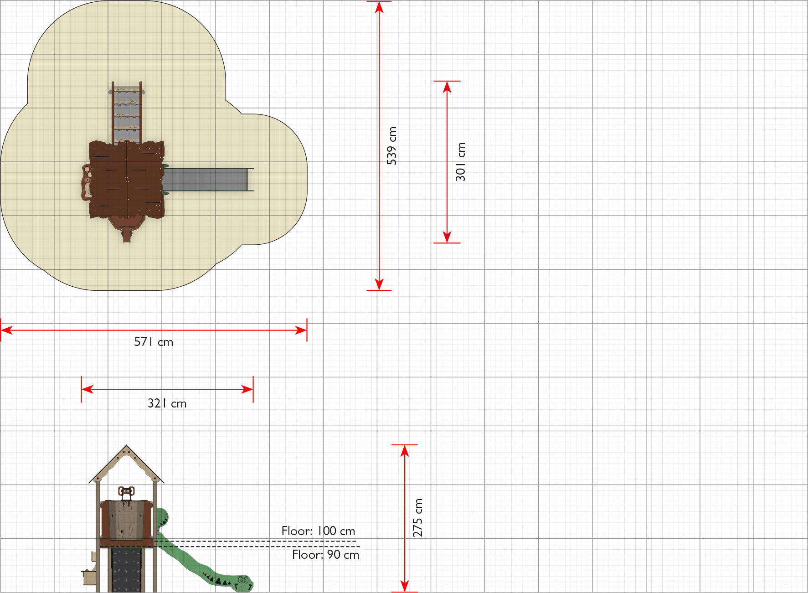
Task: Select the top arrowhead of 275 cm dimension
Action: [405, 451]
